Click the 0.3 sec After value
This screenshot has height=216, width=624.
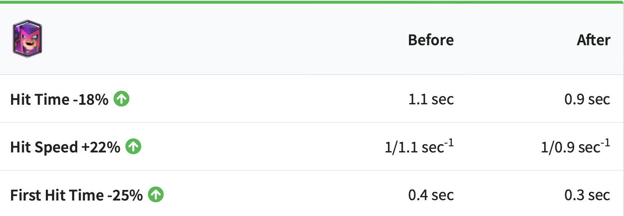click(587, 195)
